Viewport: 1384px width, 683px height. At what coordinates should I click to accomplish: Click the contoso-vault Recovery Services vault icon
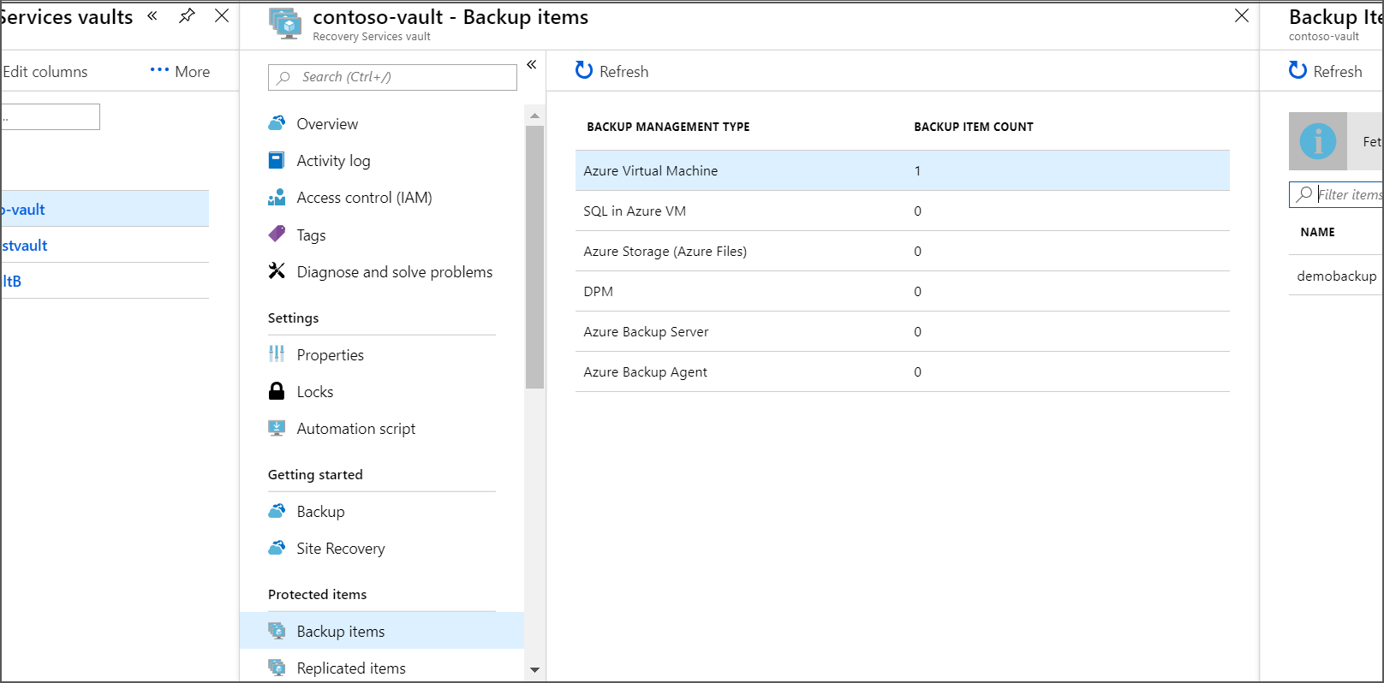click(285, 24)
